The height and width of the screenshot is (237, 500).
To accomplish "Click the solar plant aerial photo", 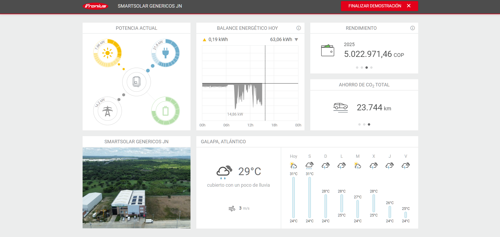I will pyautogui.click(x=136, y=188).
